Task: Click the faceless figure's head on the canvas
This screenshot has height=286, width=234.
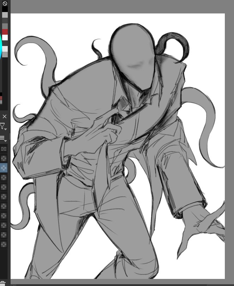Action: pyautogui.click(x=133, y=57)
